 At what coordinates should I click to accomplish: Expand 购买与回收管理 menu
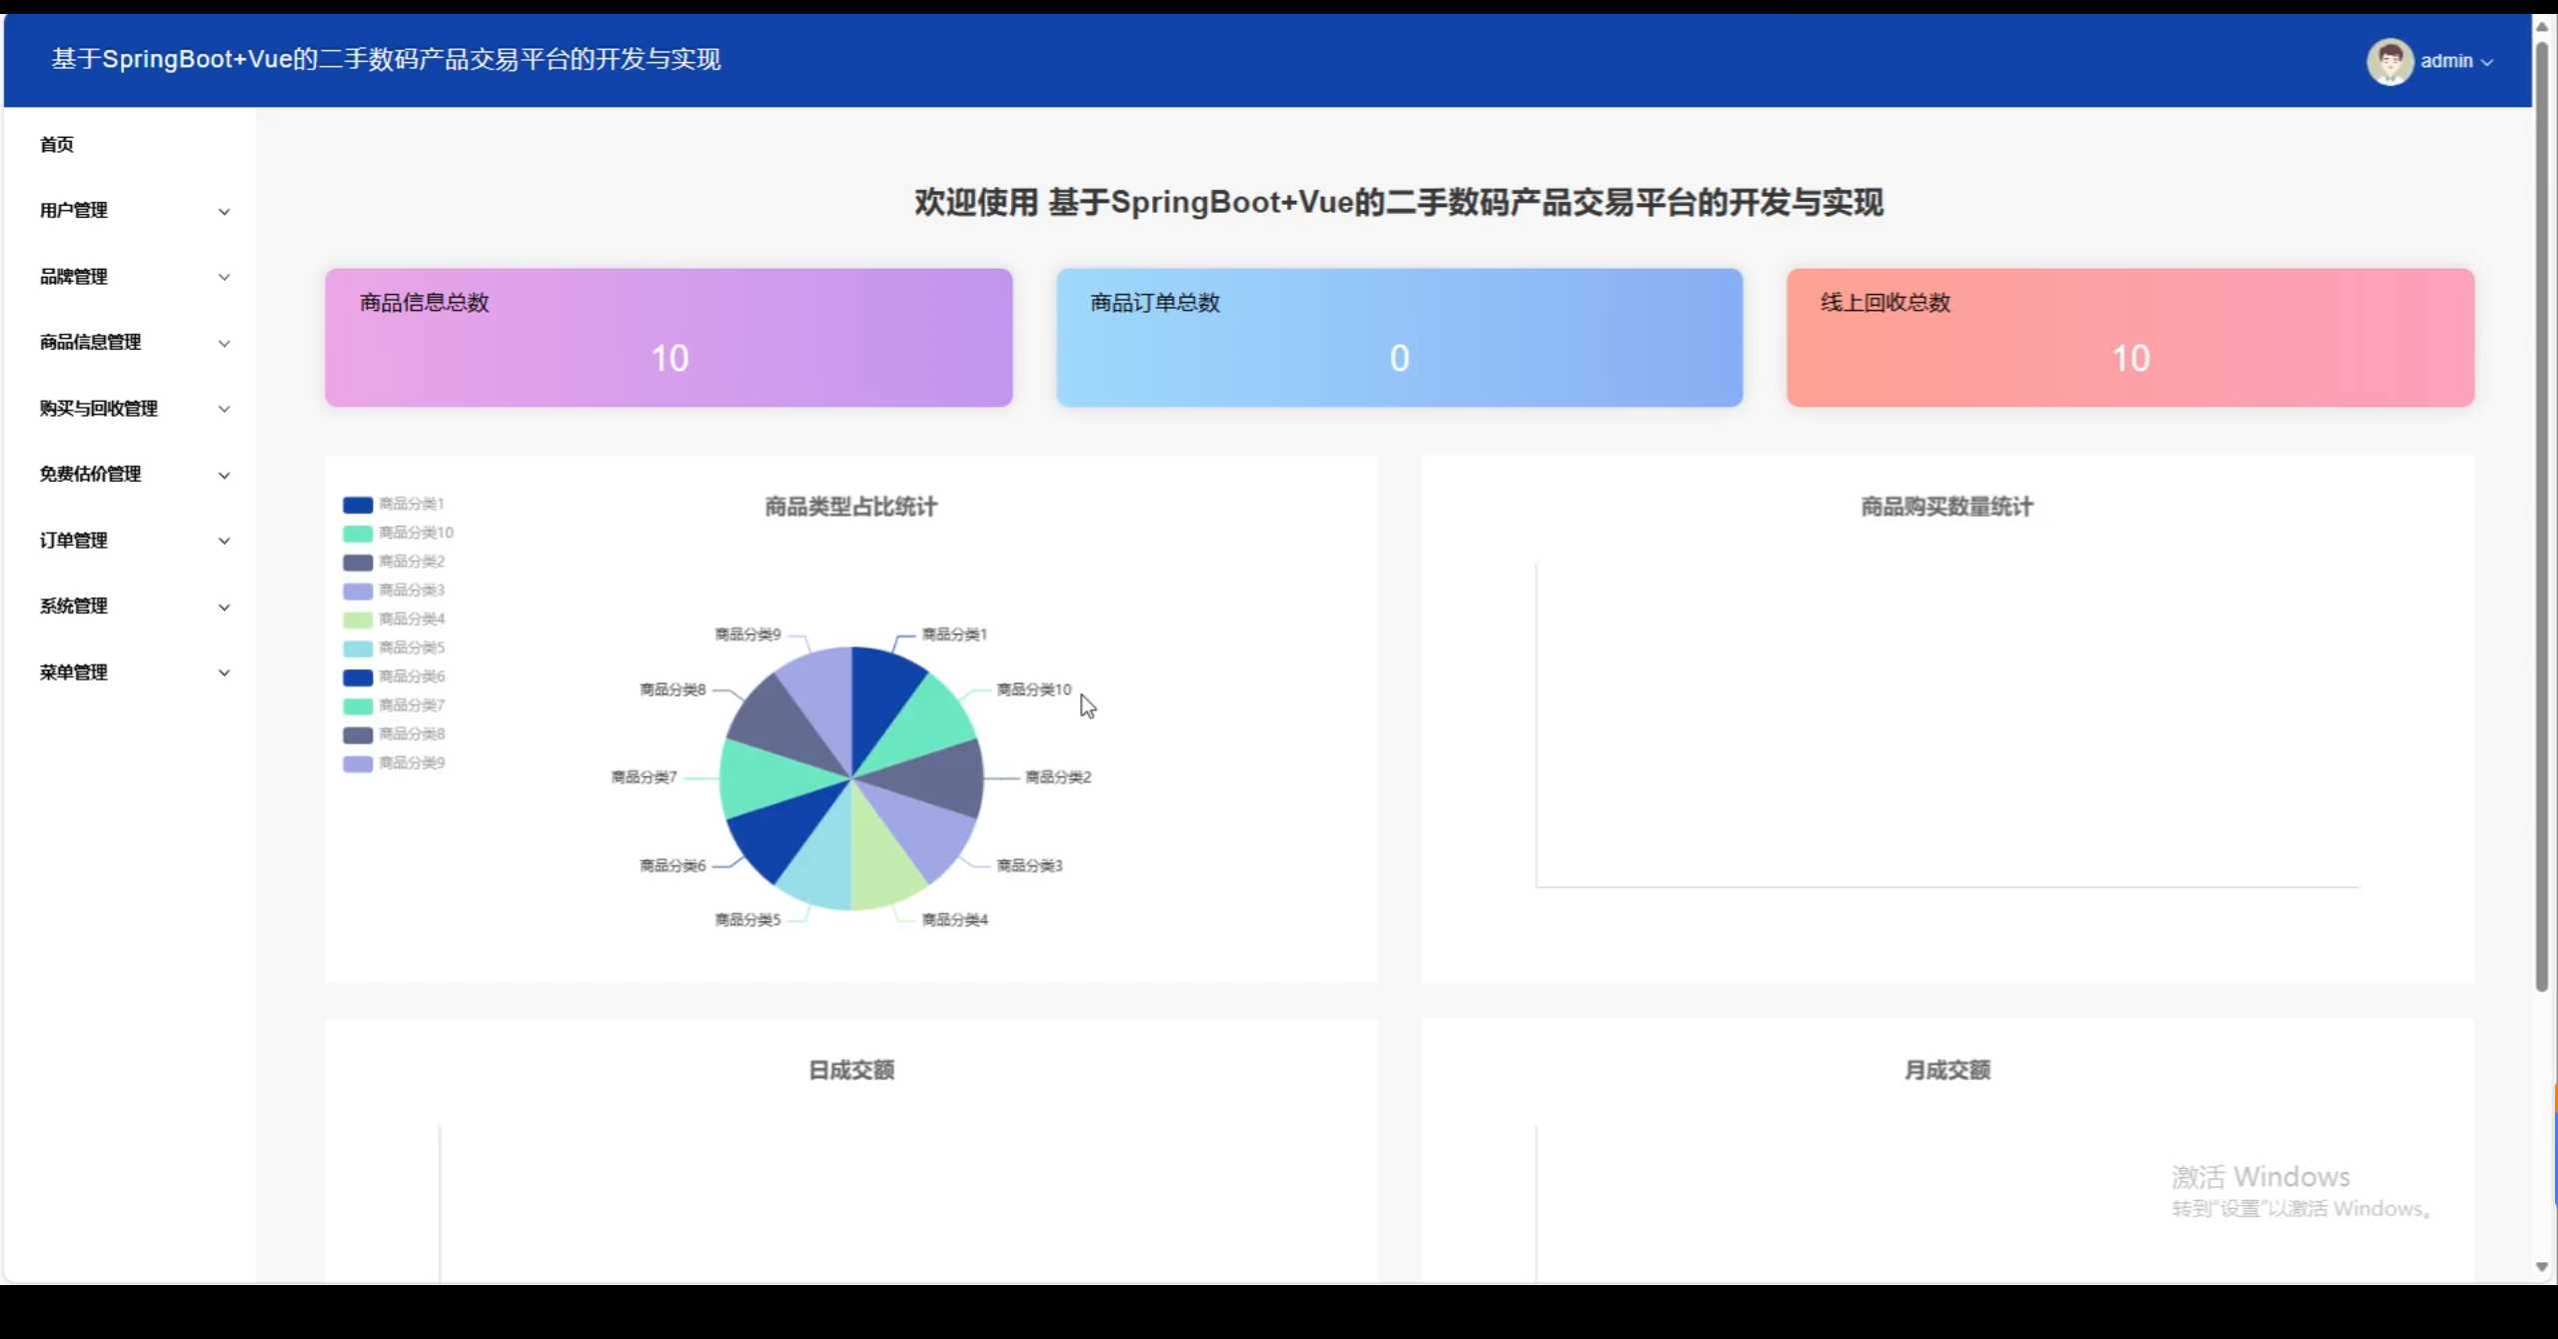point(98,409)
